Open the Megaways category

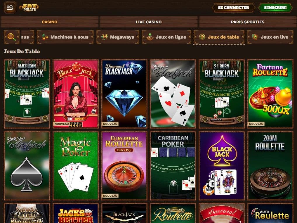coord(118,37)
